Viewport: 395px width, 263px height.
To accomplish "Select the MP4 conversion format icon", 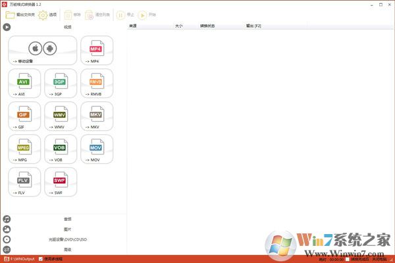I will tap(96, 50).
